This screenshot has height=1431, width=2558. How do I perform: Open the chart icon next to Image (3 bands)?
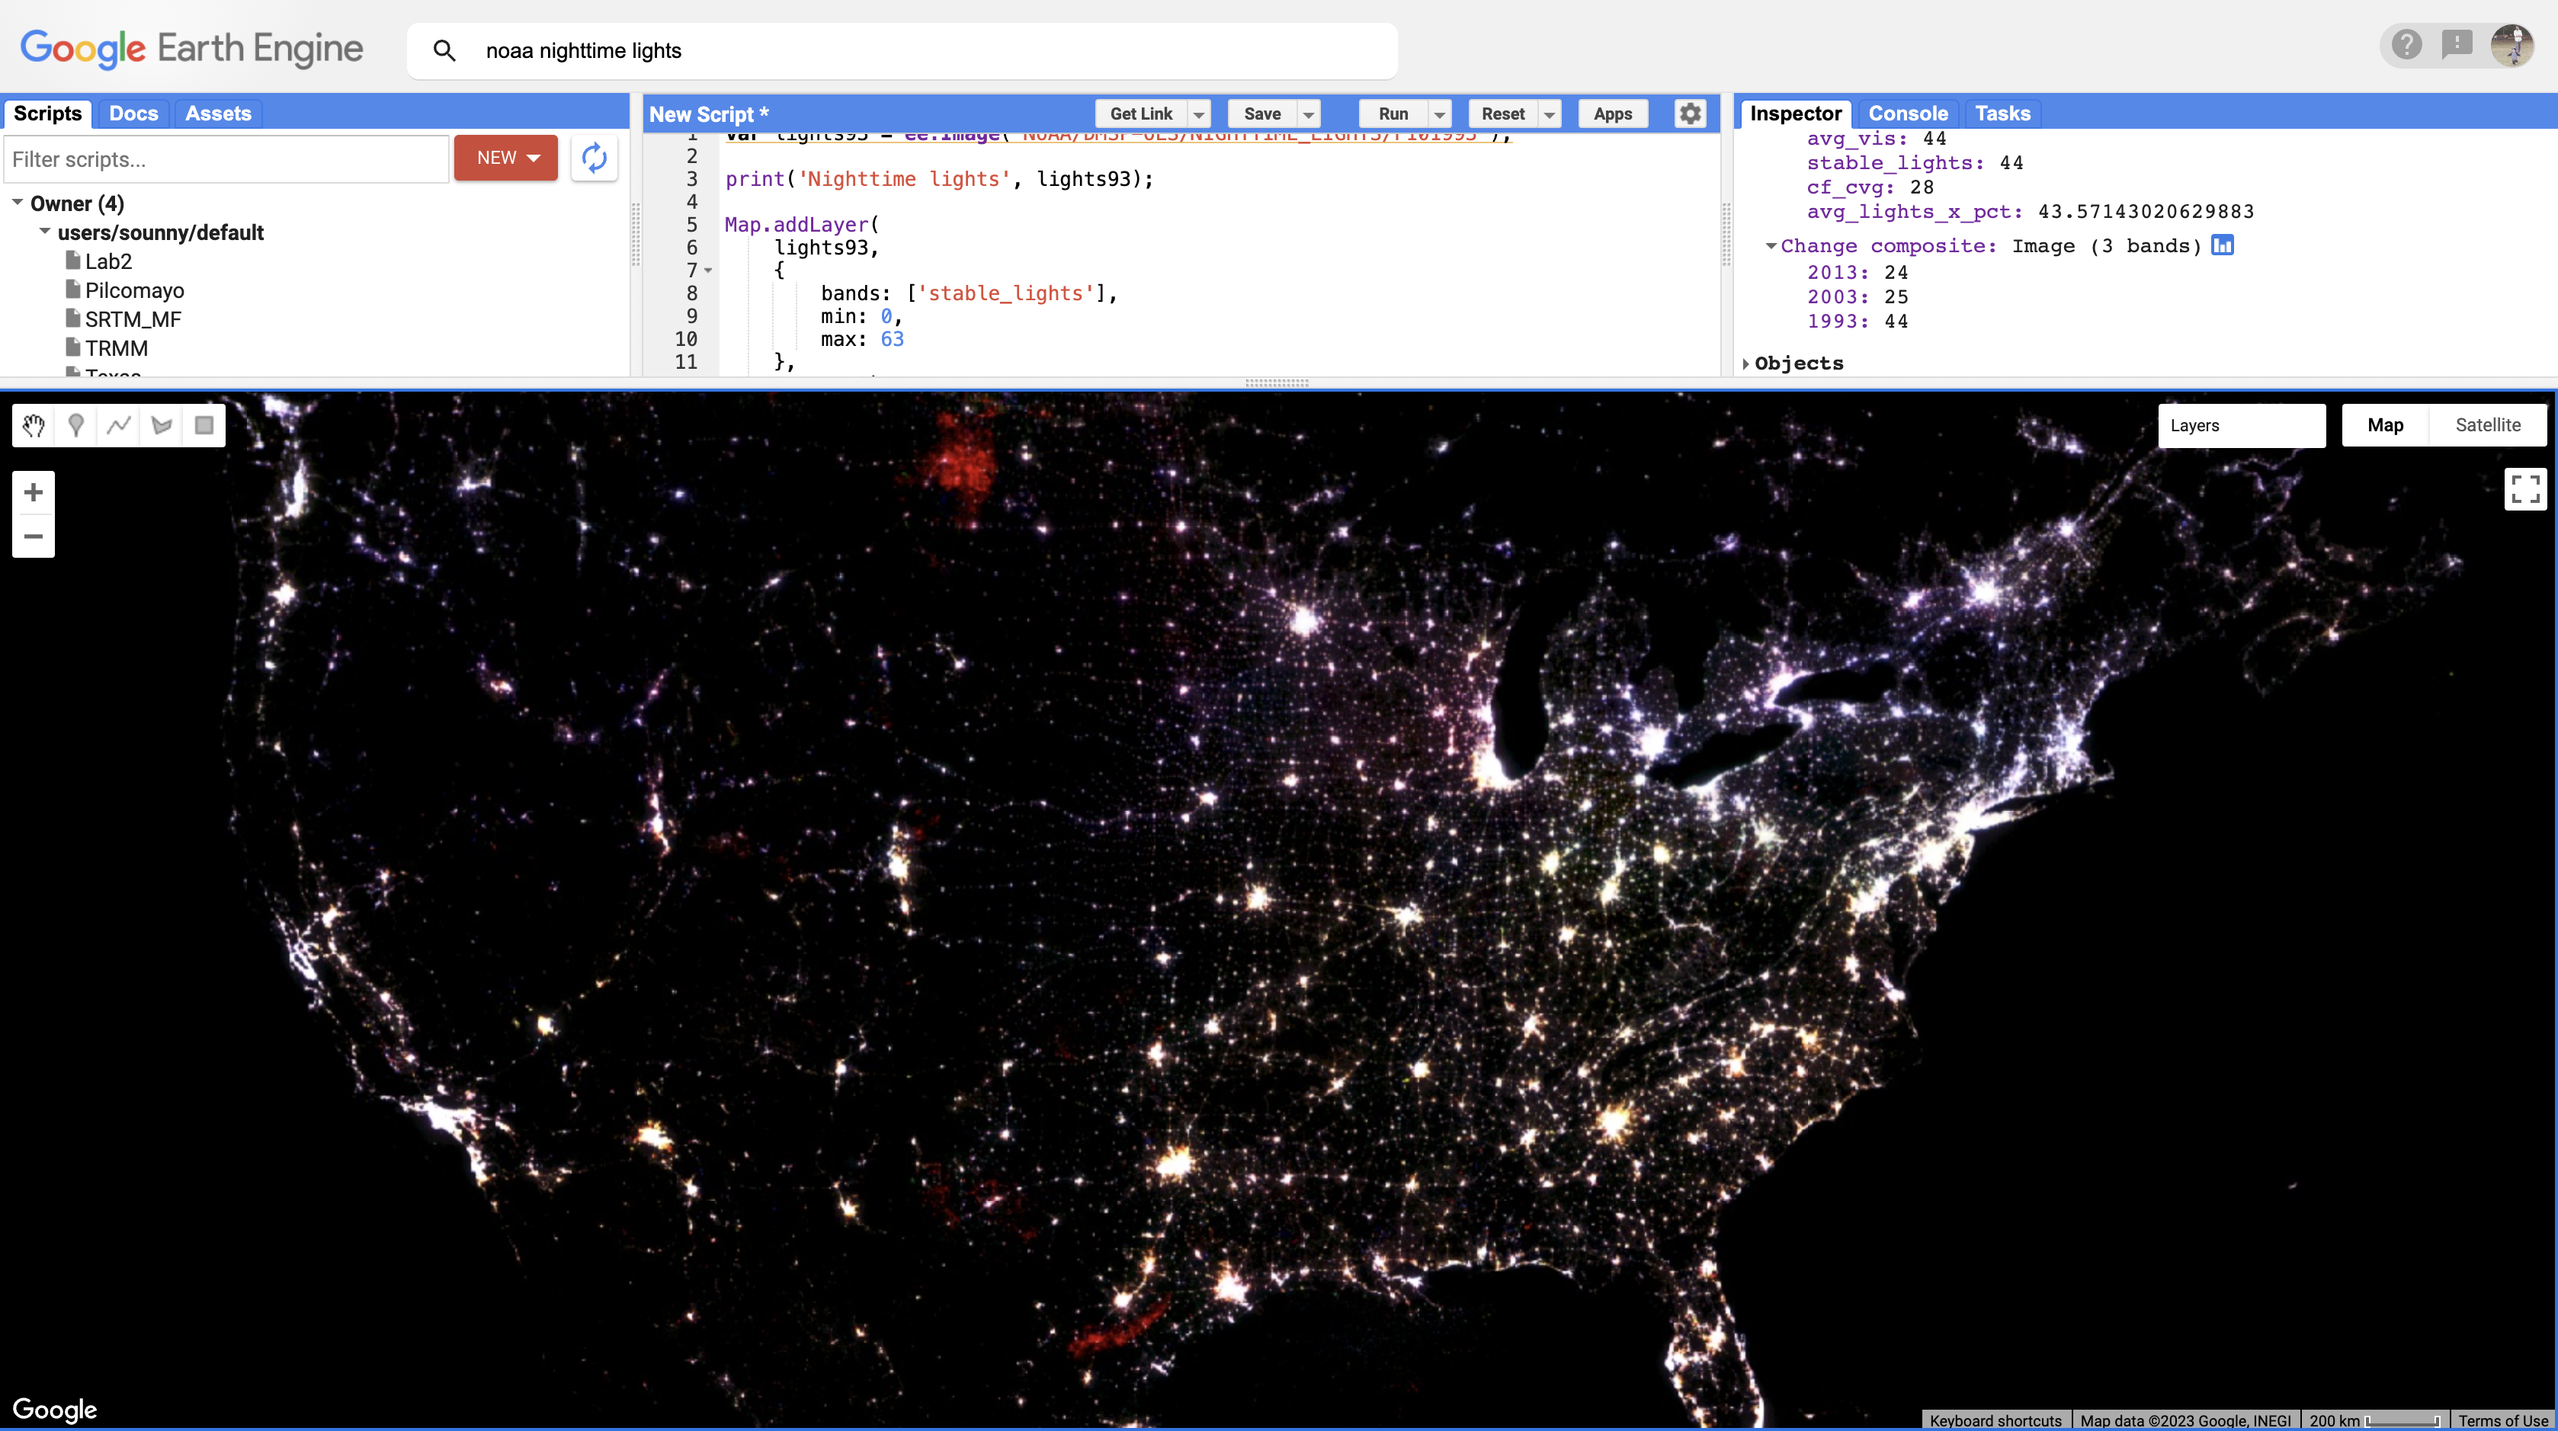(2223, 245)
